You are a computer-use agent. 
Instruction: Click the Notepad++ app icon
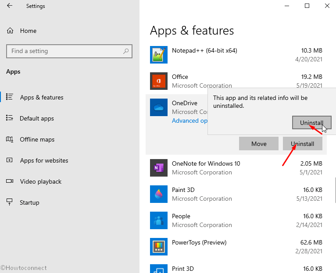[x=159, y=55]
